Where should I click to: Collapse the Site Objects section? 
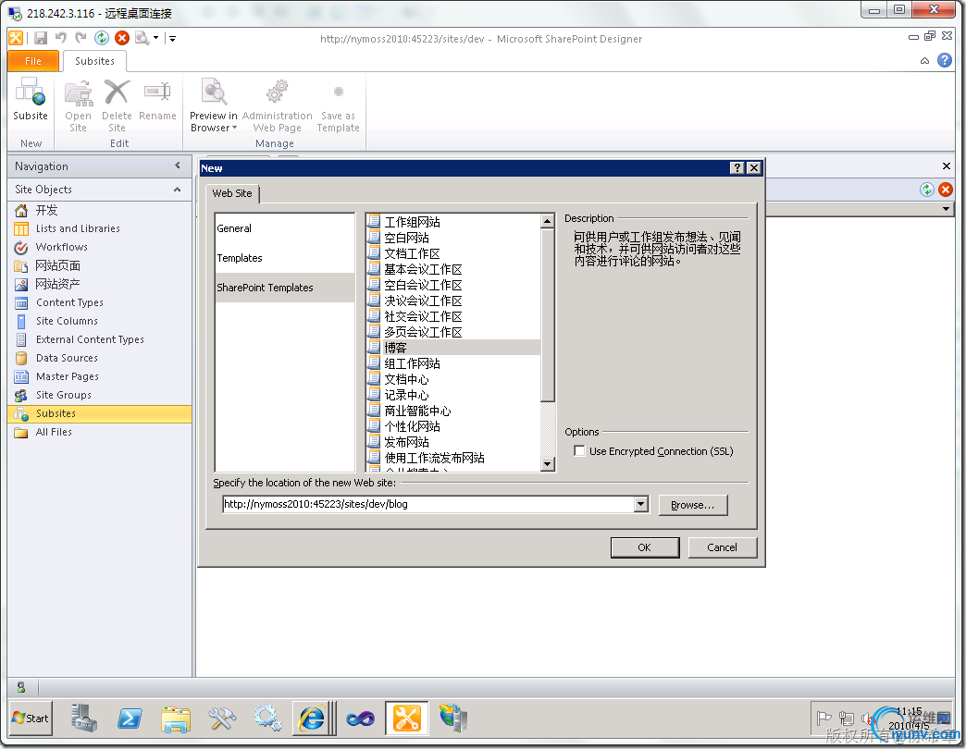click(178, 190)
